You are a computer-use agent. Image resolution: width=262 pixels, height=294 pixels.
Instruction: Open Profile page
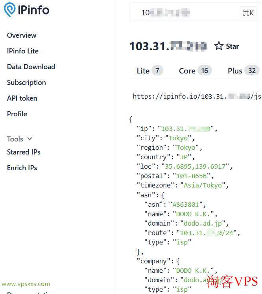[17, 114]
